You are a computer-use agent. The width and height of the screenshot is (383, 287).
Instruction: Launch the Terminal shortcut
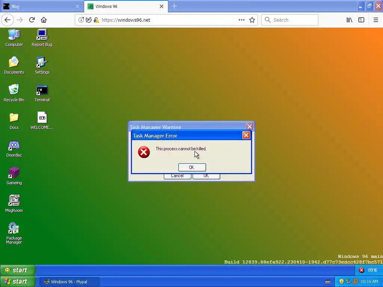coord(42,93)
